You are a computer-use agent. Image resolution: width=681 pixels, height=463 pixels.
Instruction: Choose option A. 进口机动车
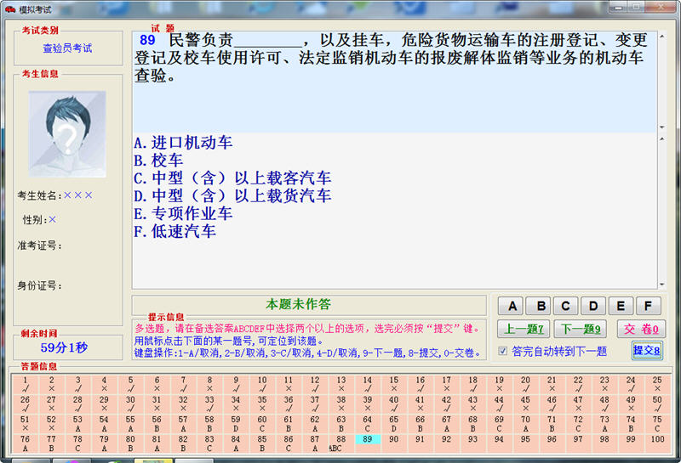click(x=183, y=143)
